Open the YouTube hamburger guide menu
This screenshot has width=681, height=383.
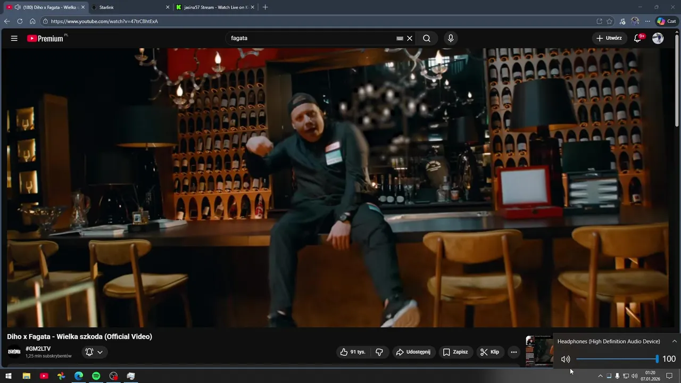pyautogui.click(x=14, y=38)
